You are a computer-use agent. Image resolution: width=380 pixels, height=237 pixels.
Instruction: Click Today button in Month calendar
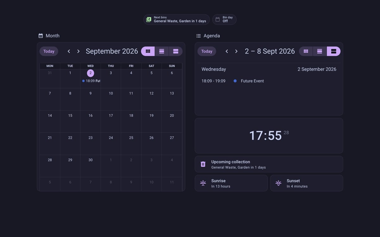pyautogui.click(x=49, y=51)
